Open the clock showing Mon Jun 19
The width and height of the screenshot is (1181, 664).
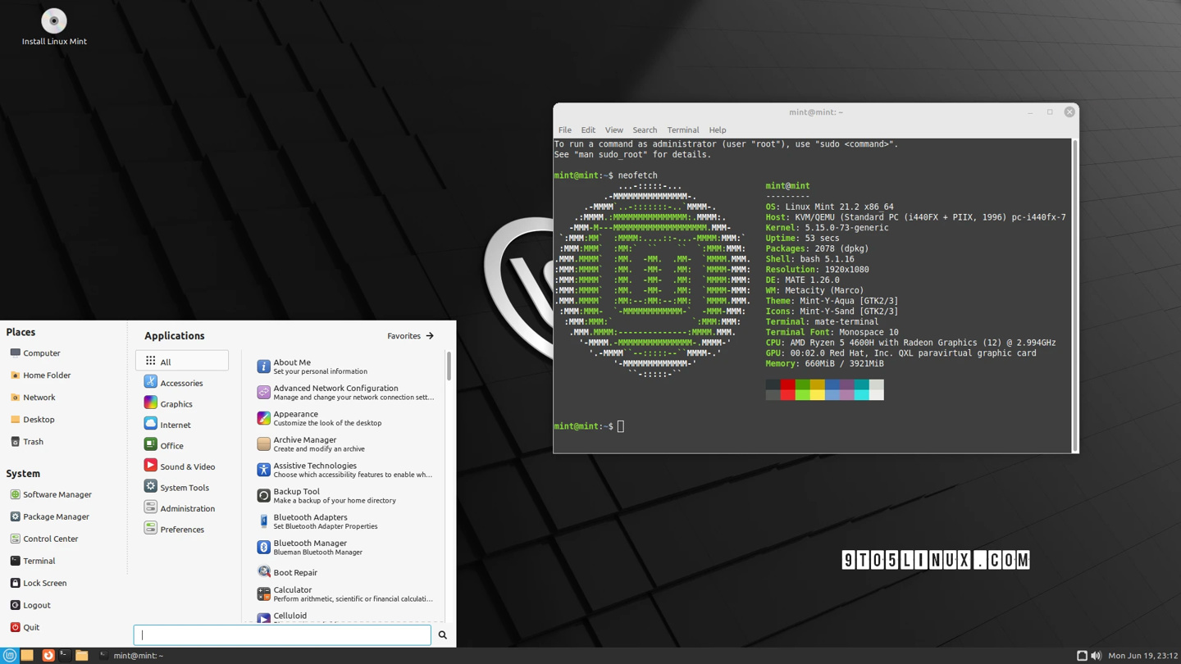point(1142,656)
